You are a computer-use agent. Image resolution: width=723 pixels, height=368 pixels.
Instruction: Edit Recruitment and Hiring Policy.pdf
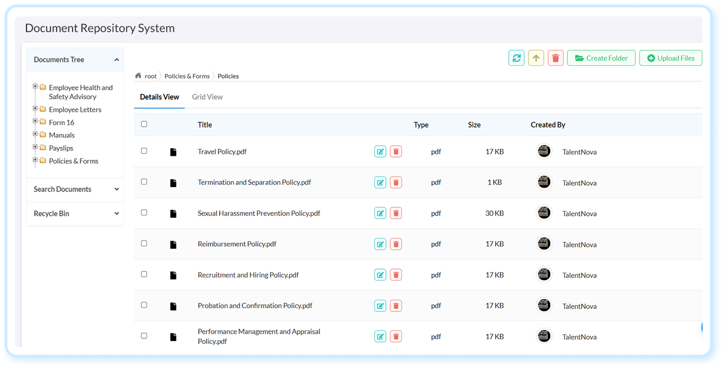pyautogui.click(x=380, y=275)
